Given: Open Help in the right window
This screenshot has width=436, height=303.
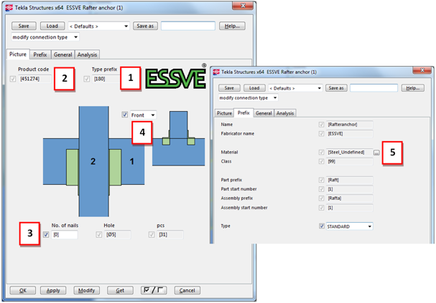Looking at the screenshot, I should 412,88.
